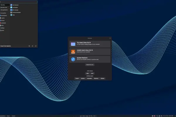Choose the System Restore option
This screenshot has width=176, height=117.
click(x=90, y=59)
